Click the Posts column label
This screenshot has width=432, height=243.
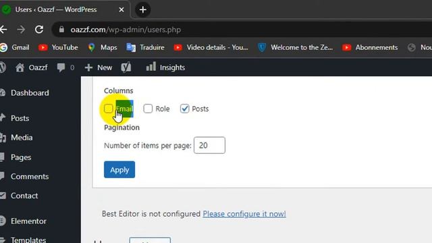[200, 109]
